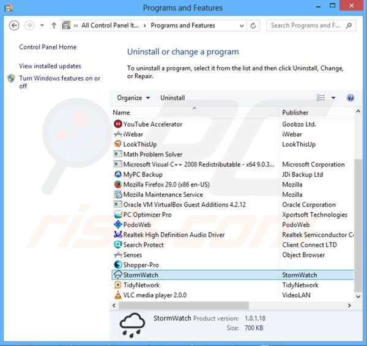Sort by the Name column header
The height and width of the screenshot is (346, 367).
[x=121, y=112]
